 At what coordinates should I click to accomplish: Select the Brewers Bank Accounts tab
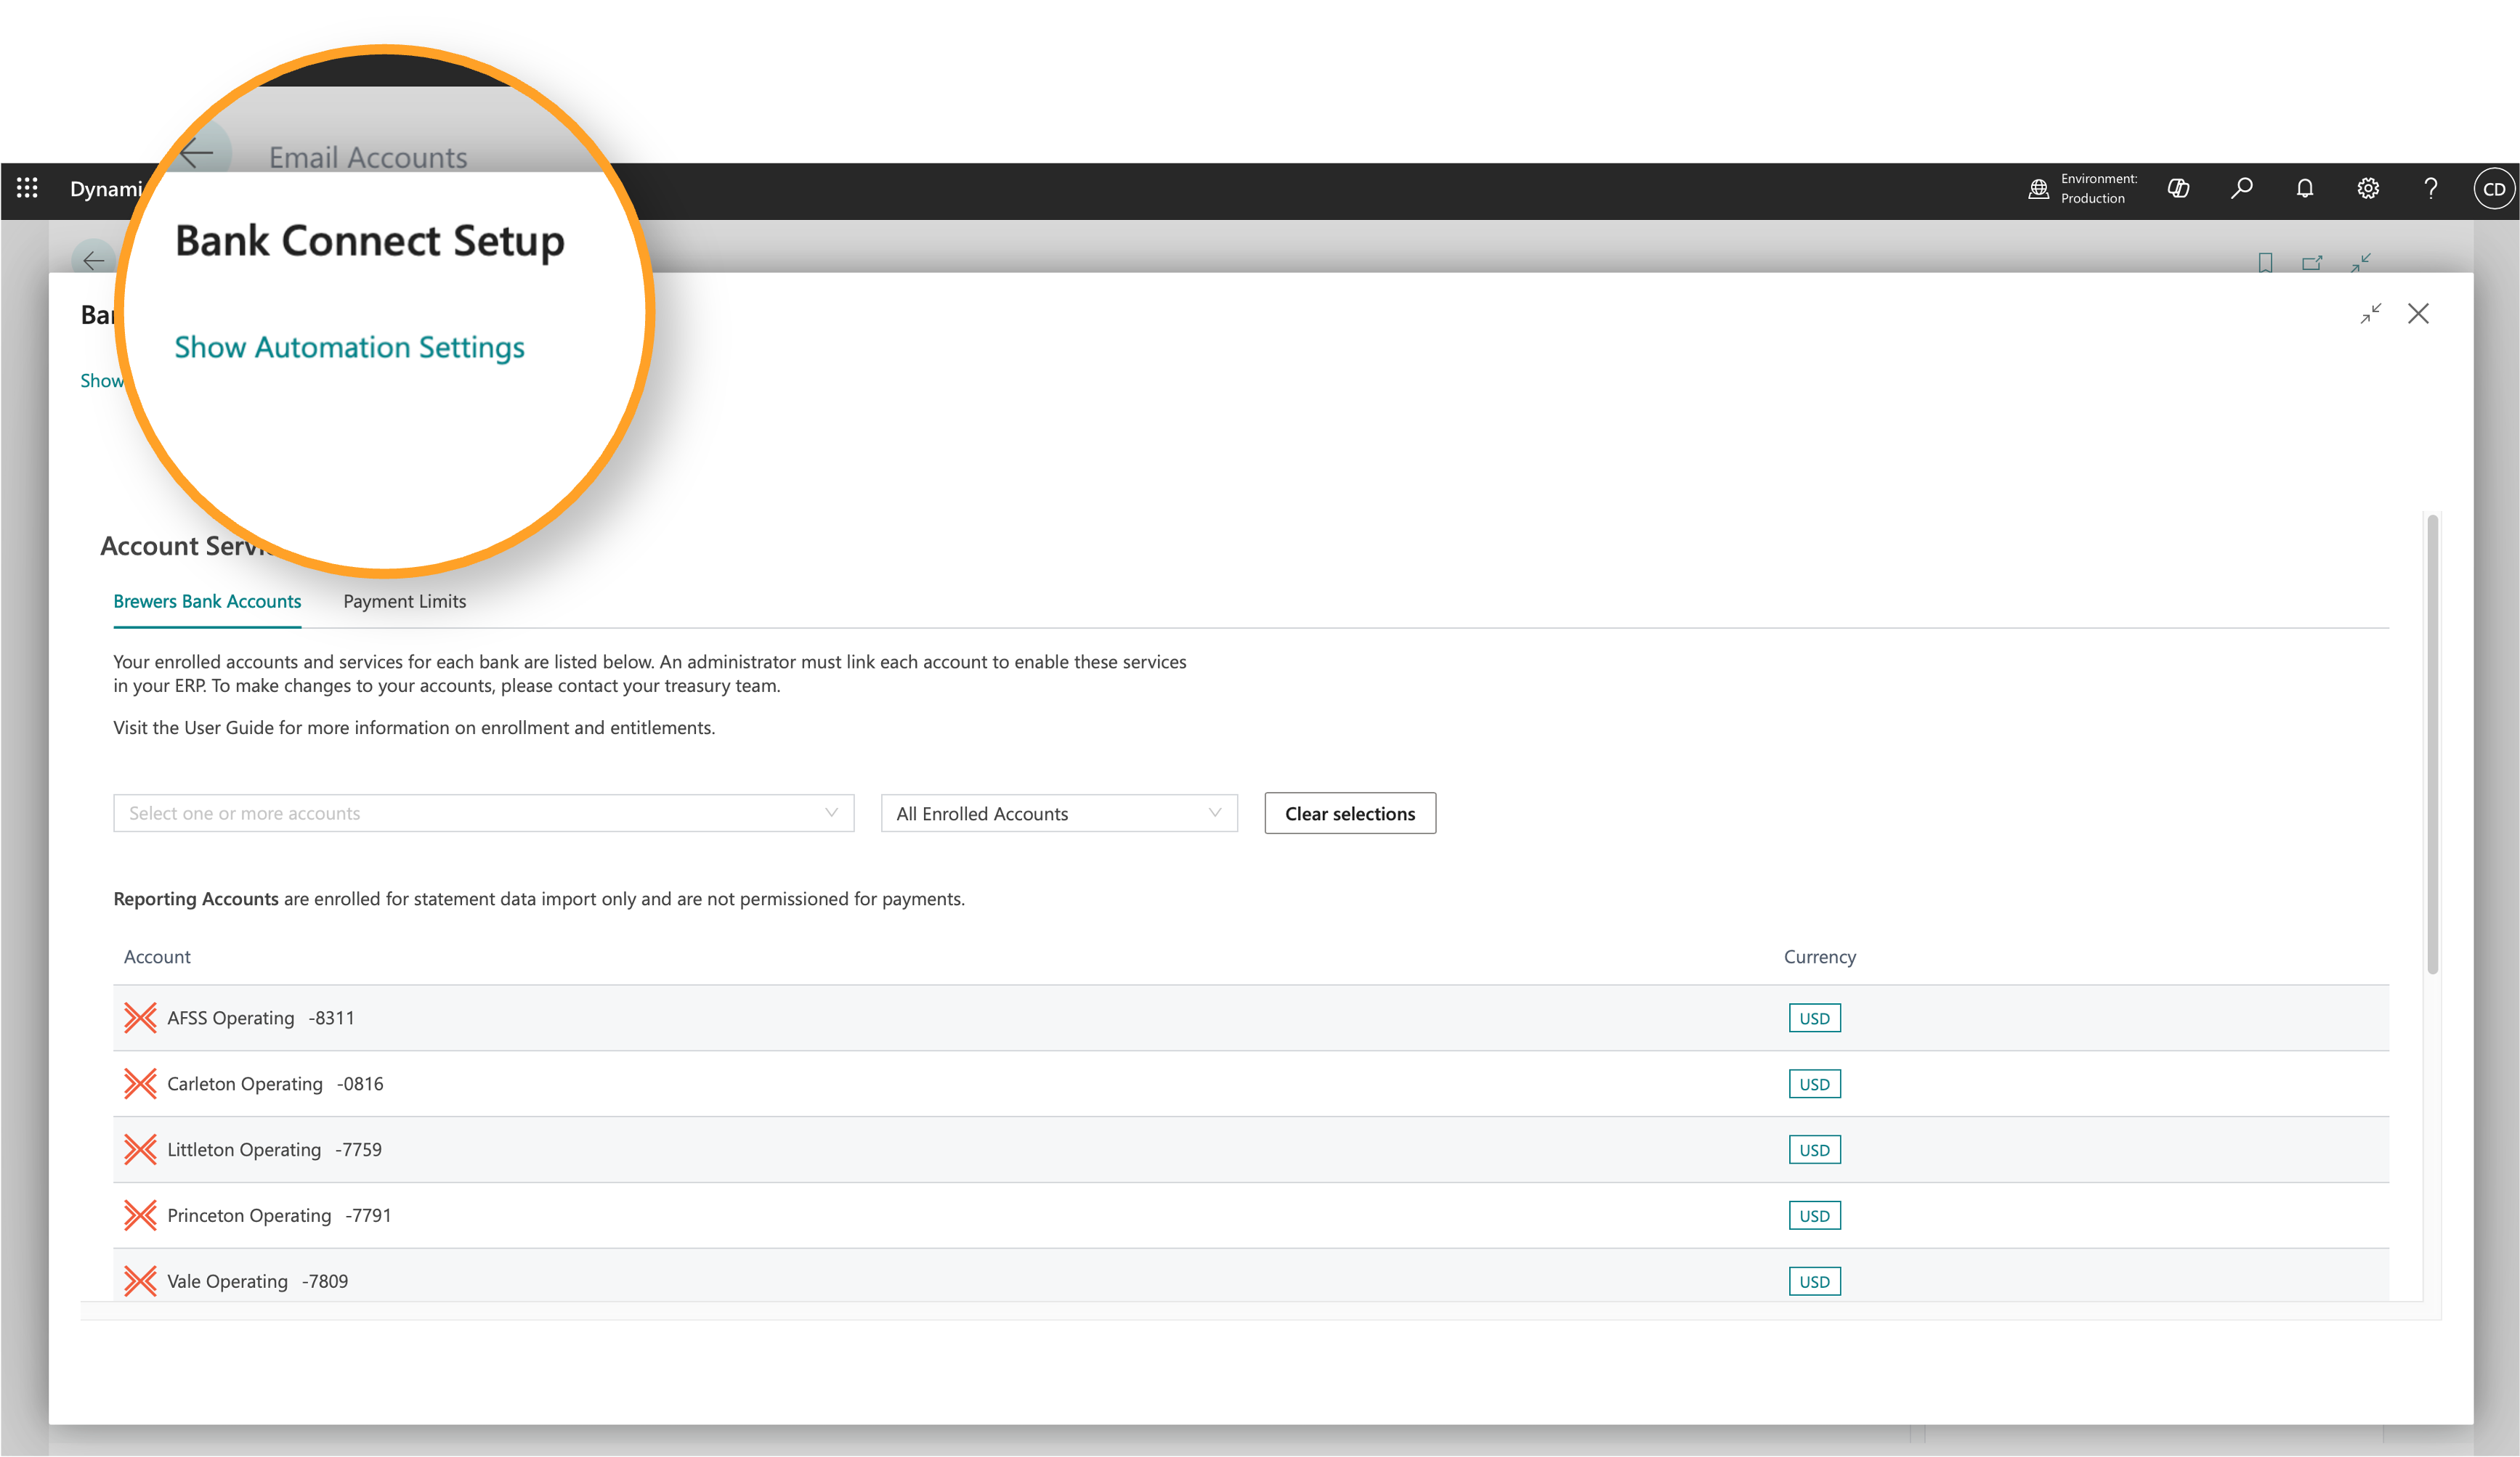click(x=207, y=602)
